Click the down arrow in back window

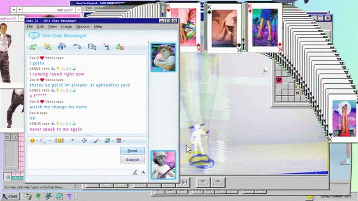point(20,10)
